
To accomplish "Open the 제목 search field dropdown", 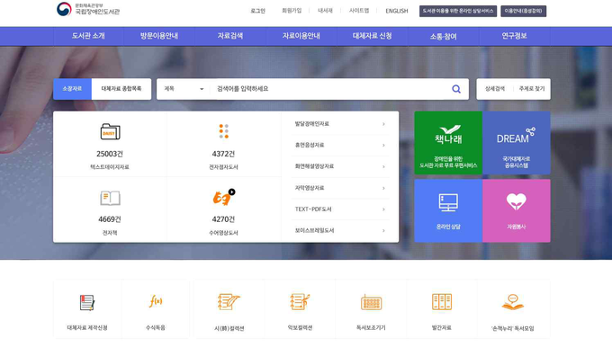I will [x=184, y=89].
